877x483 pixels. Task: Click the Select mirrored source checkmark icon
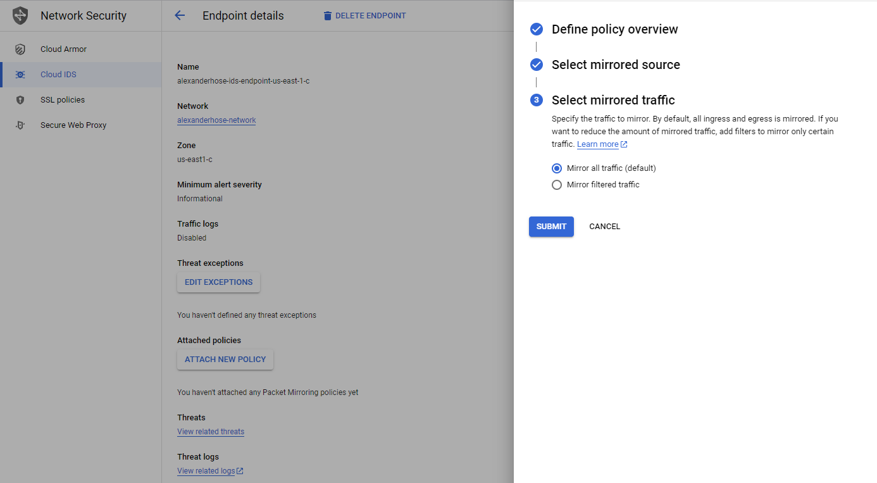[x=537, y=65]
